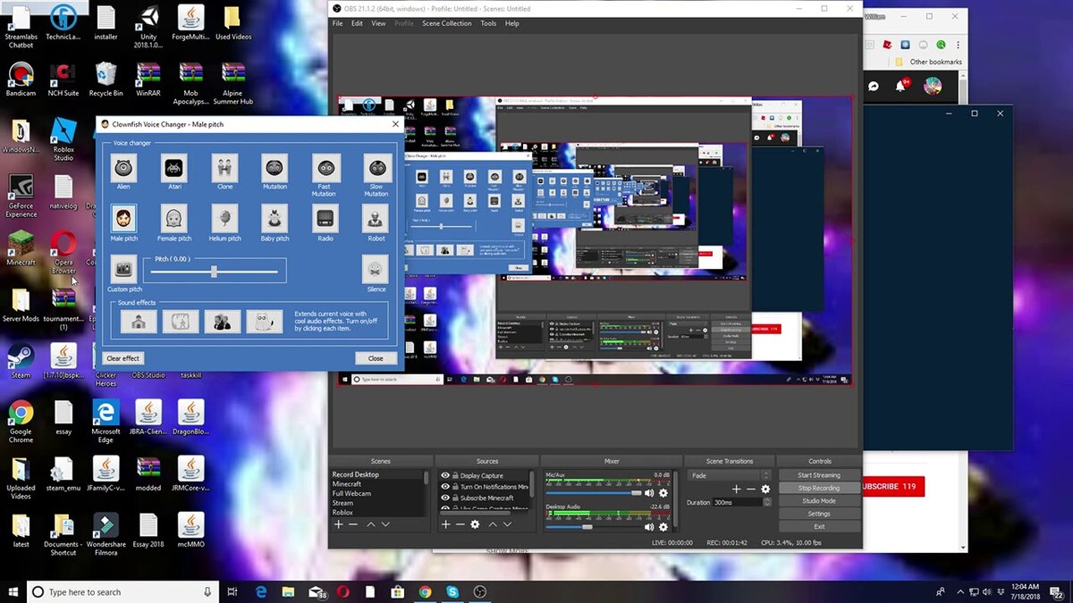Add a scene transition with the plus icon
This screenshot has height=603, width=1073.
click(736, 490)
